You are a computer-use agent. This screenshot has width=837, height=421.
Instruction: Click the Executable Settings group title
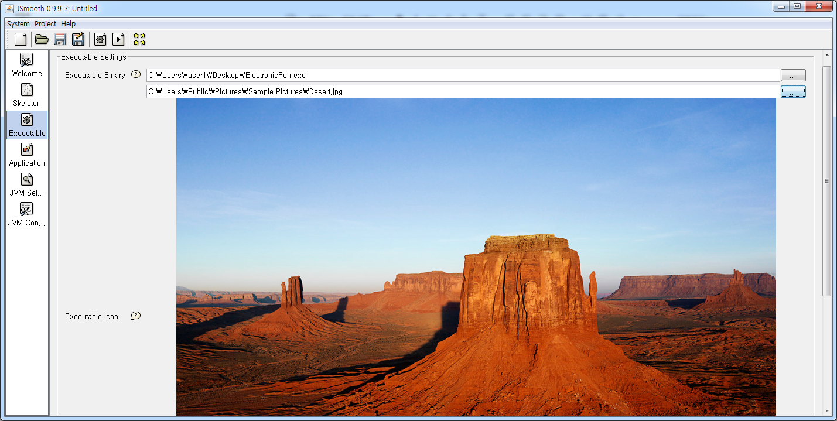tap(94, 57)
